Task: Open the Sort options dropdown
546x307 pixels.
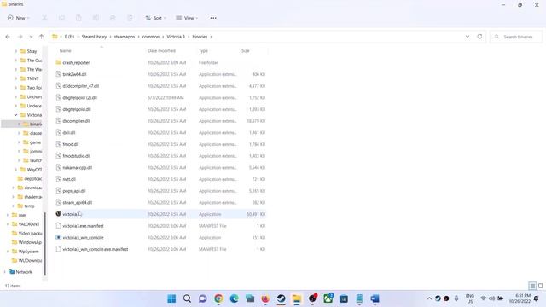Action: click(155, 18)
